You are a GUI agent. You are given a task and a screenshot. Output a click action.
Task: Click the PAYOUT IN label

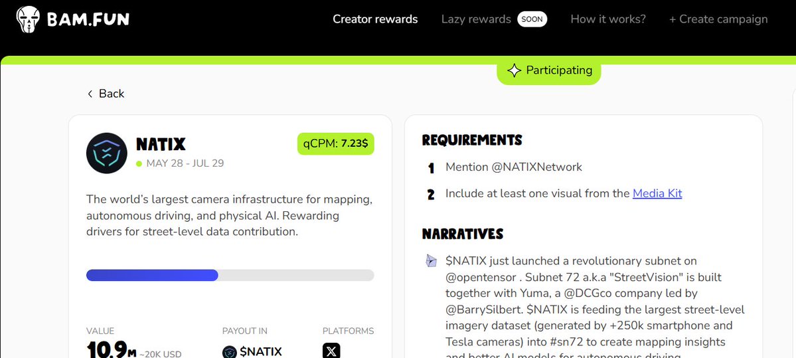point(245,331)
